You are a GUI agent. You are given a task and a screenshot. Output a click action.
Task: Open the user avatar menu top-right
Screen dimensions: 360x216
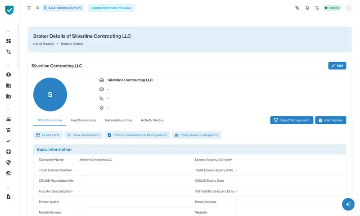pos(348,8)
